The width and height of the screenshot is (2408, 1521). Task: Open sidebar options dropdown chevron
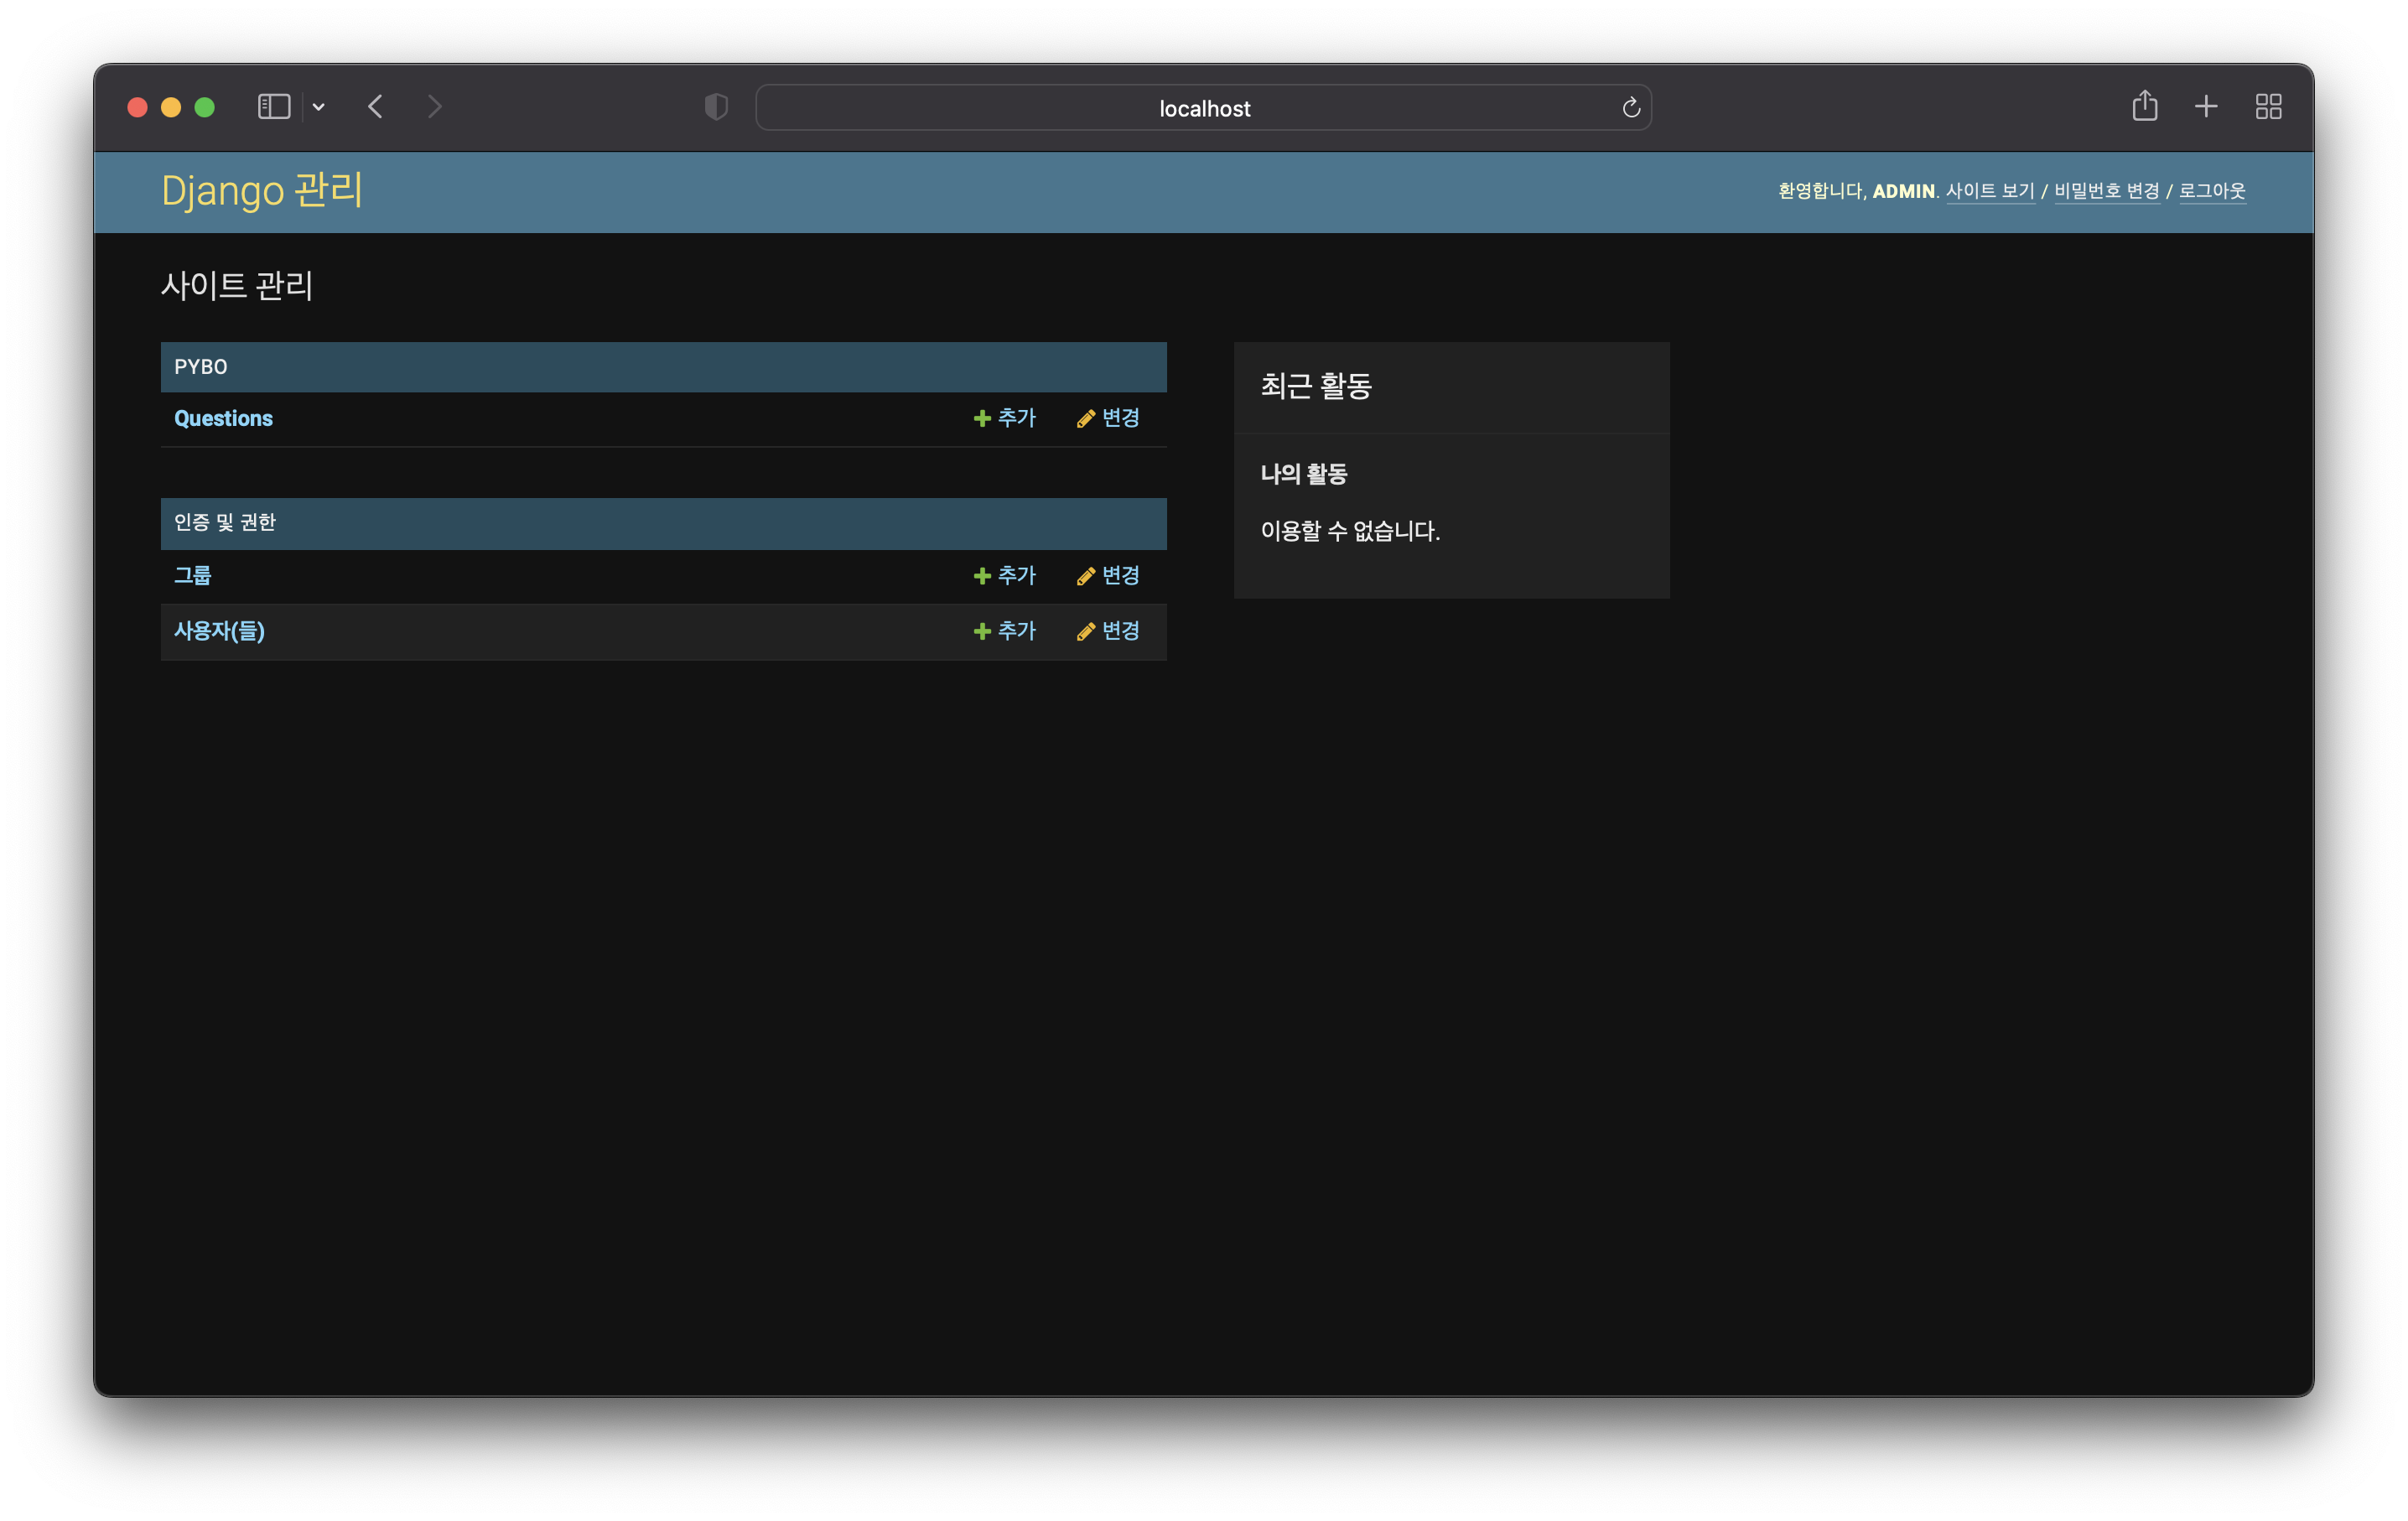point(318,107)
